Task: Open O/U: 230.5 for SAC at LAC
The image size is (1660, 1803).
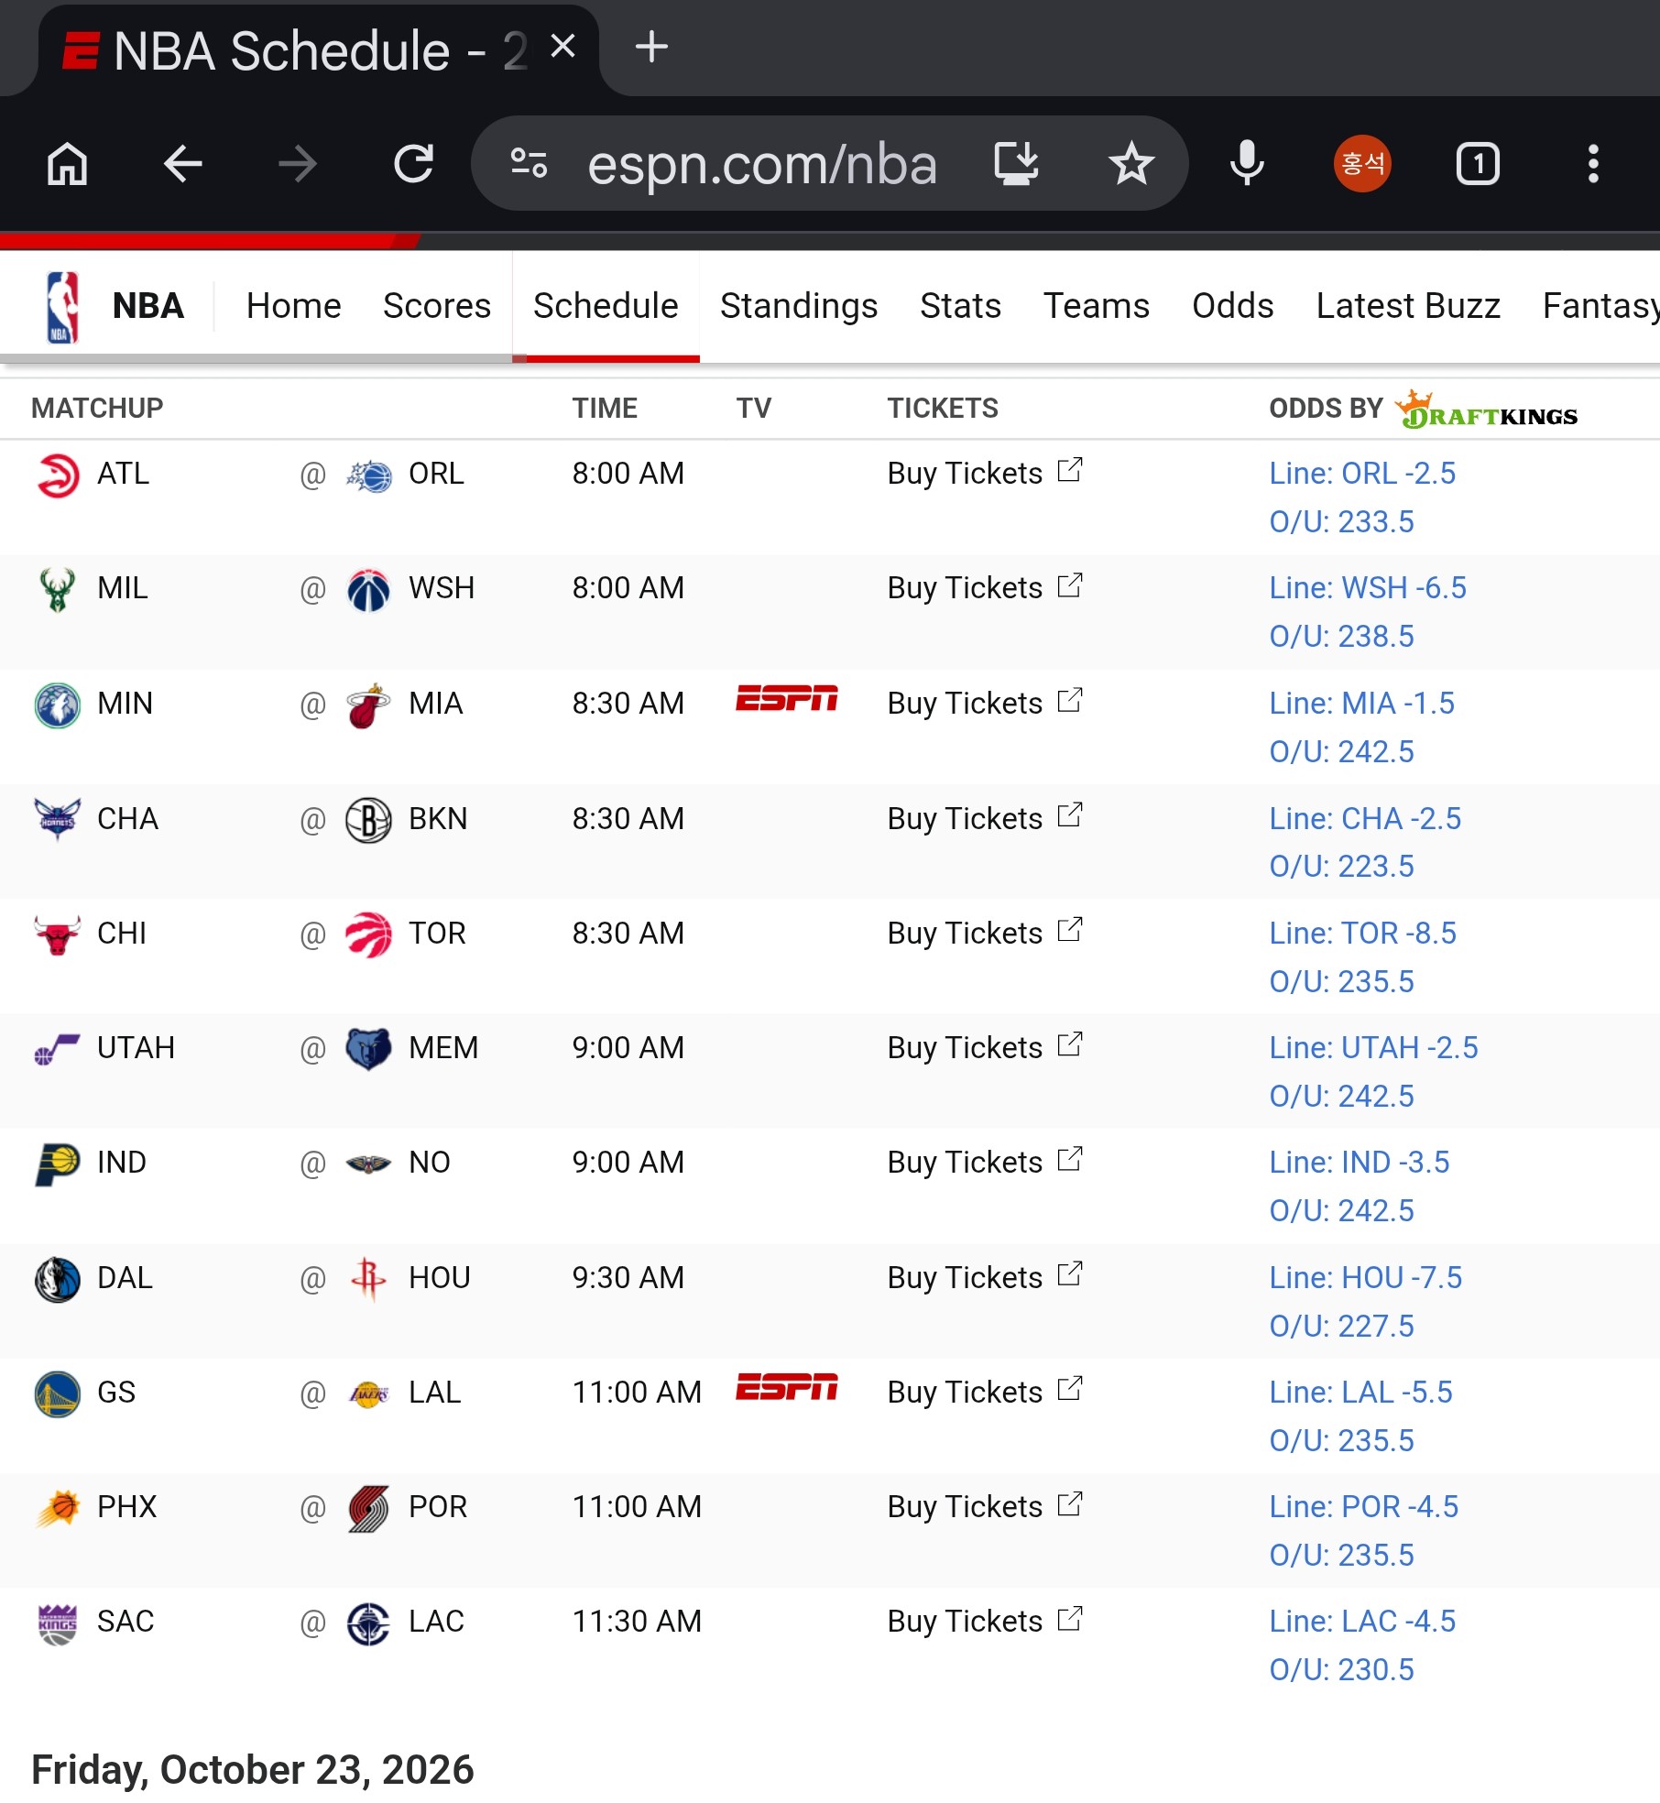Action: click(x=1341, y=1670)
